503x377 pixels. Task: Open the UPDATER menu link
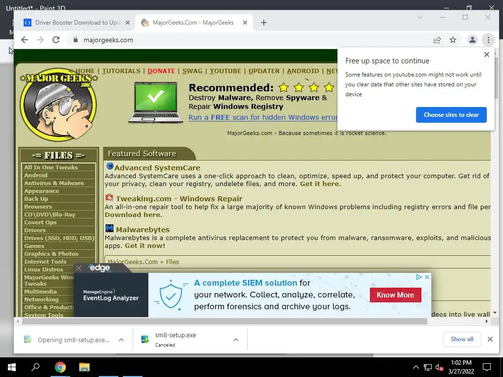pyautogui.click(x=264, y=71)
